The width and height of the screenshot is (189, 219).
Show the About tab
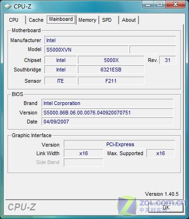click(x=129, y=20)
